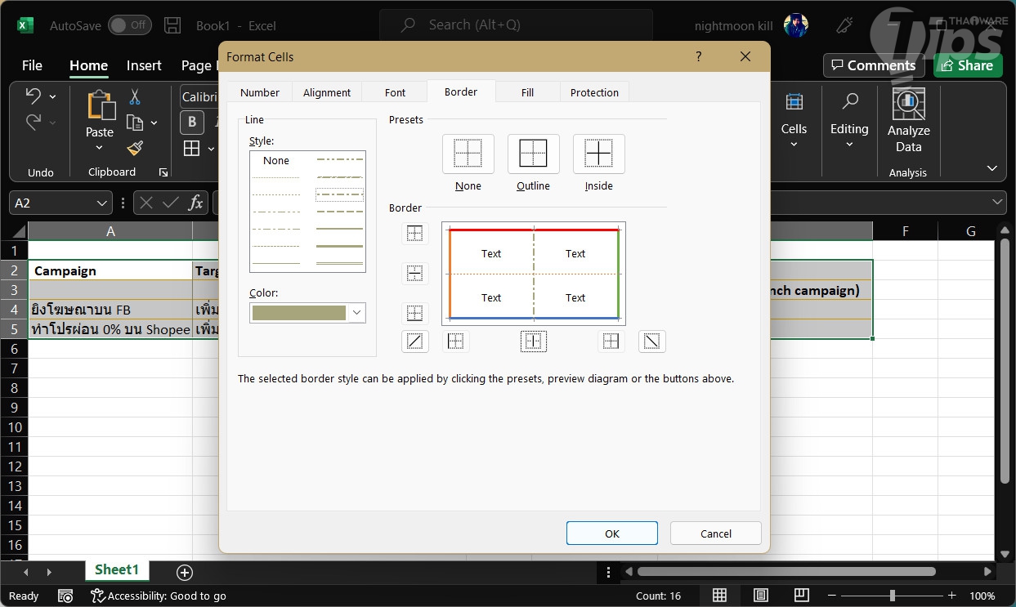Cancel the Format Cells dialog

point(715,533)
